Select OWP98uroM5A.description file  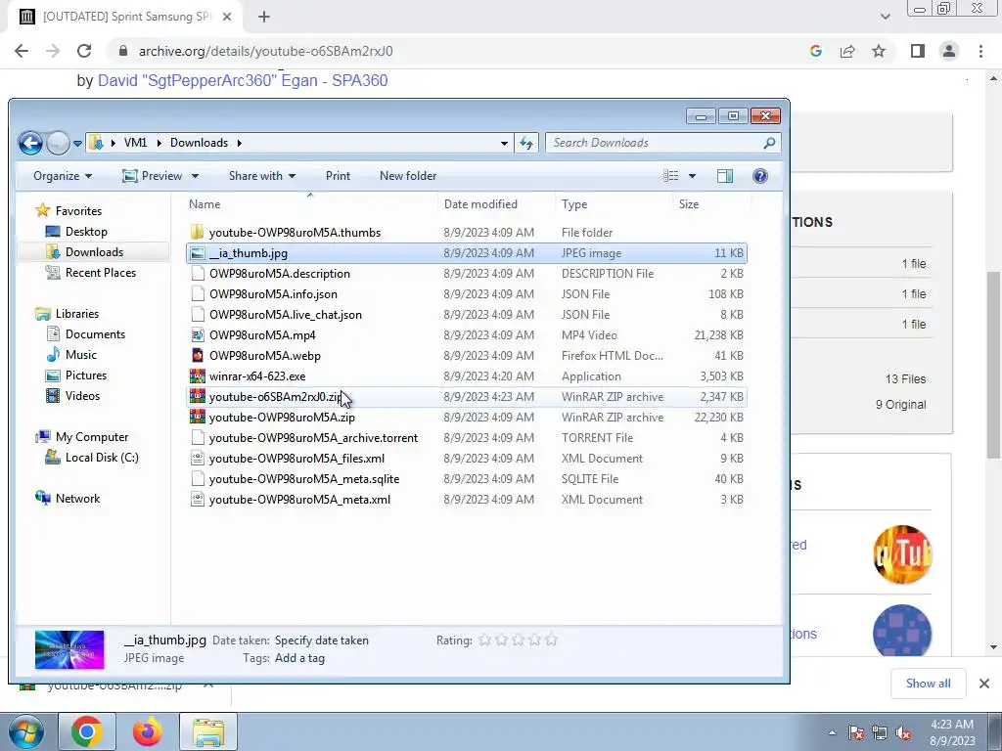click(279, 274)
